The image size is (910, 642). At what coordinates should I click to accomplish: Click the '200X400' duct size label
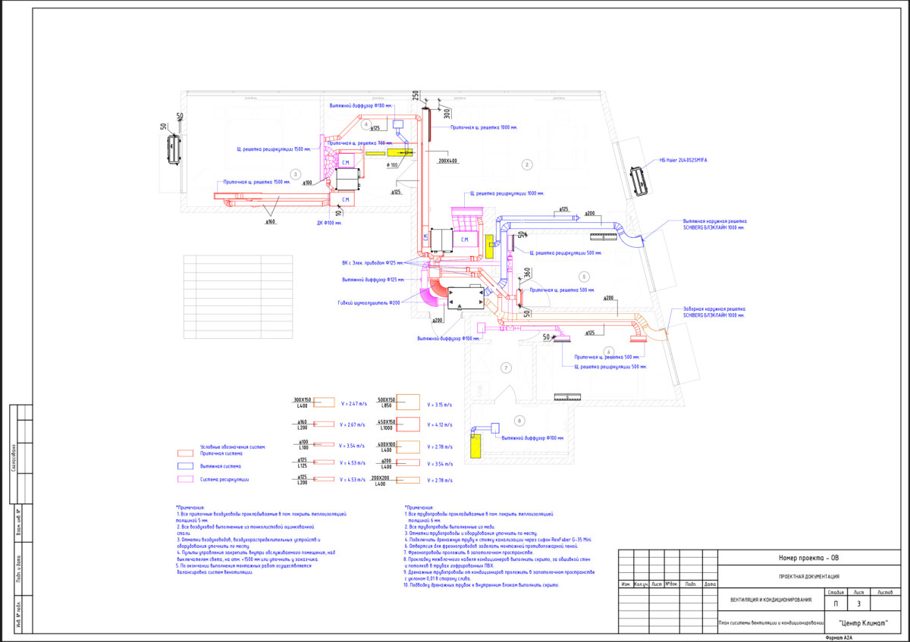tap(448, 161)
